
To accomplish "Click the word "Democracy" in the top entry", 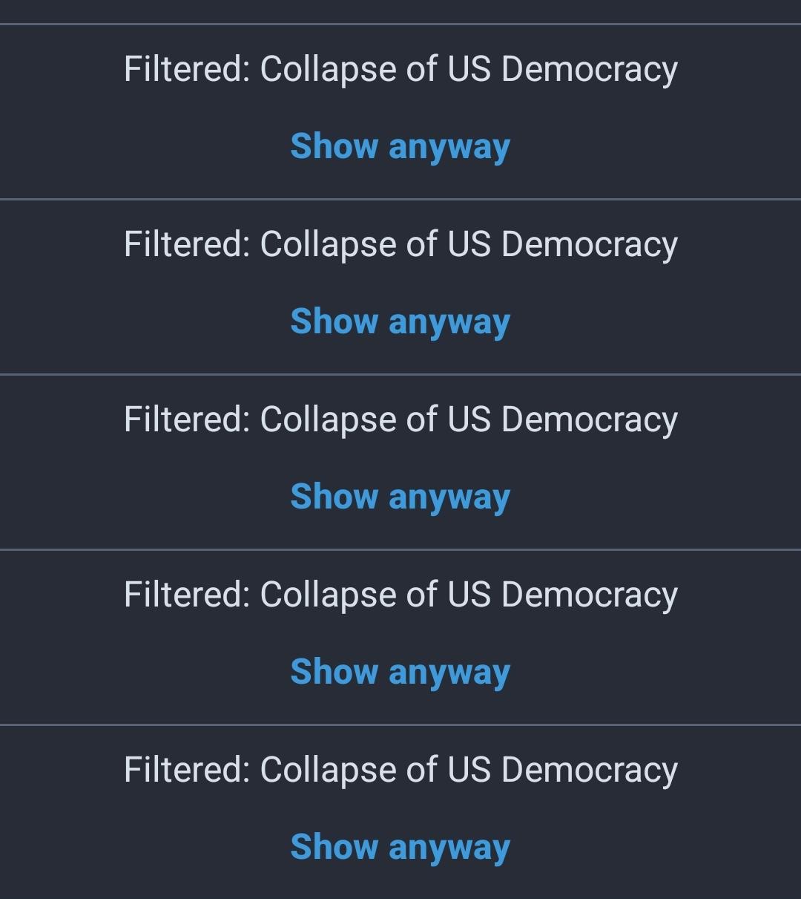I will 589,70.
